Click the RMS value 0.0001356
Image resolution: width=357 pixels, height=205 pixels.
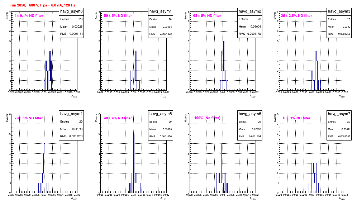[x=344, y=137]
